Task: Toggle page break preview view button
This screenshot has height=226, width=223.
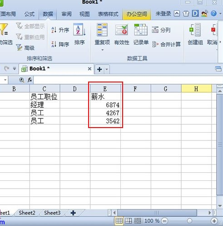Action: click(x=129, y=221)
